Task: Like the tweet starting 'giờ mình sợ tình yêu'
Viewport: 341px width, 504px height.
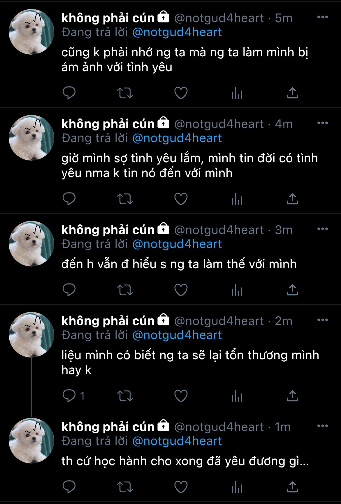Action: 181,199
